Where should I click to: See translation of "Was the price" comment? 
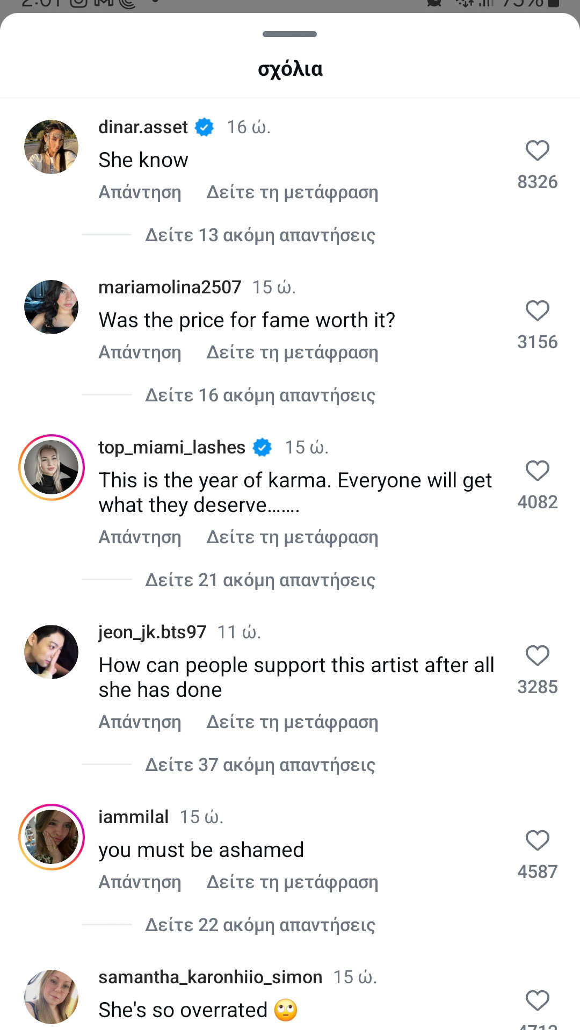tap(292, 352)
